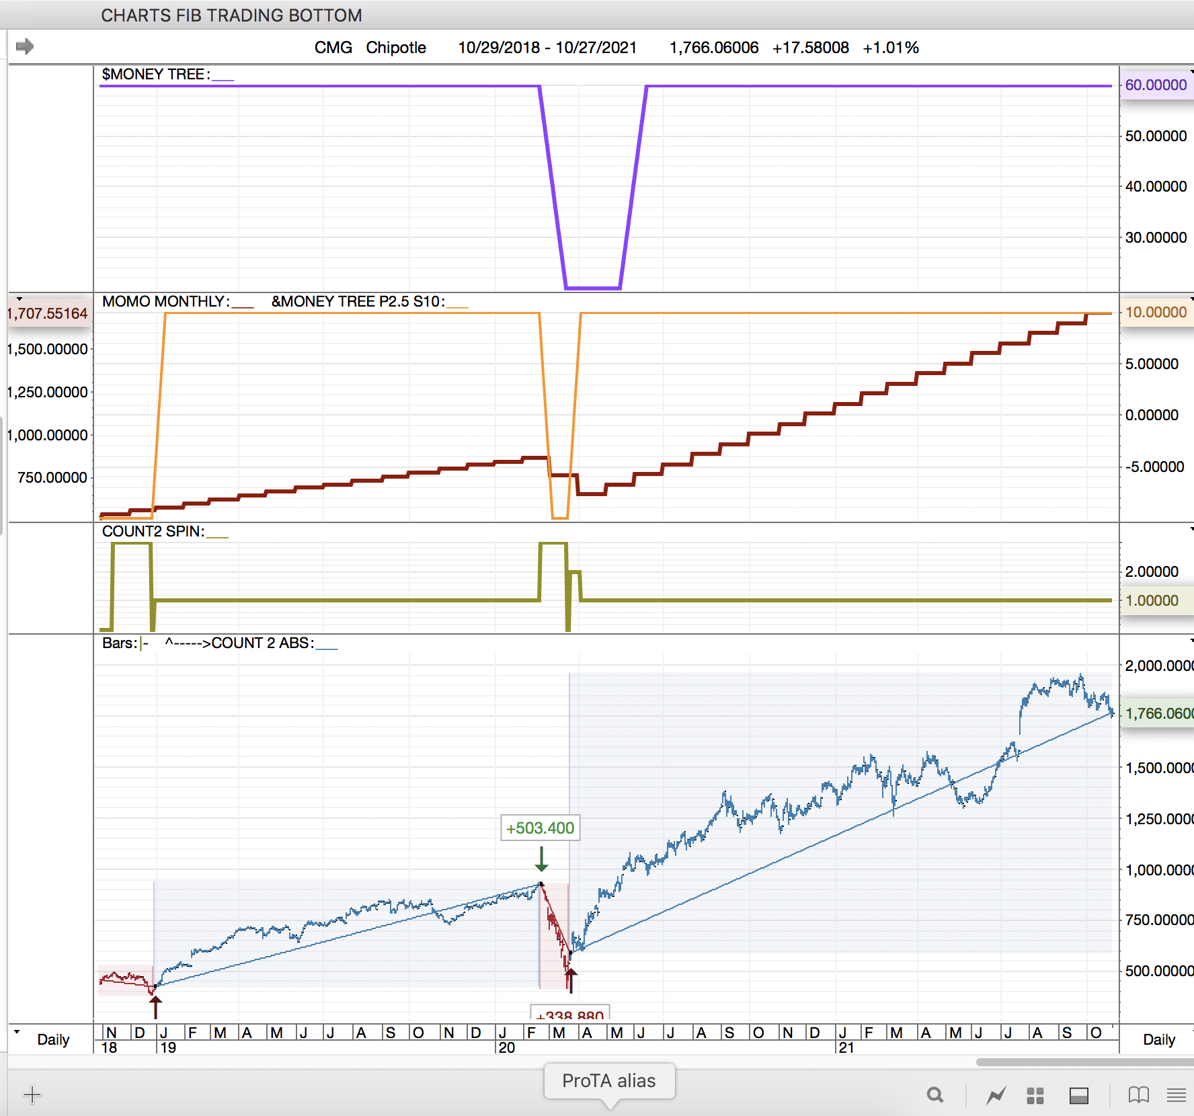Click the 10/29/2018 - 10/27/2021 date range
The height and width of the screenshot is (1116, 1194).
coord(547,48)
